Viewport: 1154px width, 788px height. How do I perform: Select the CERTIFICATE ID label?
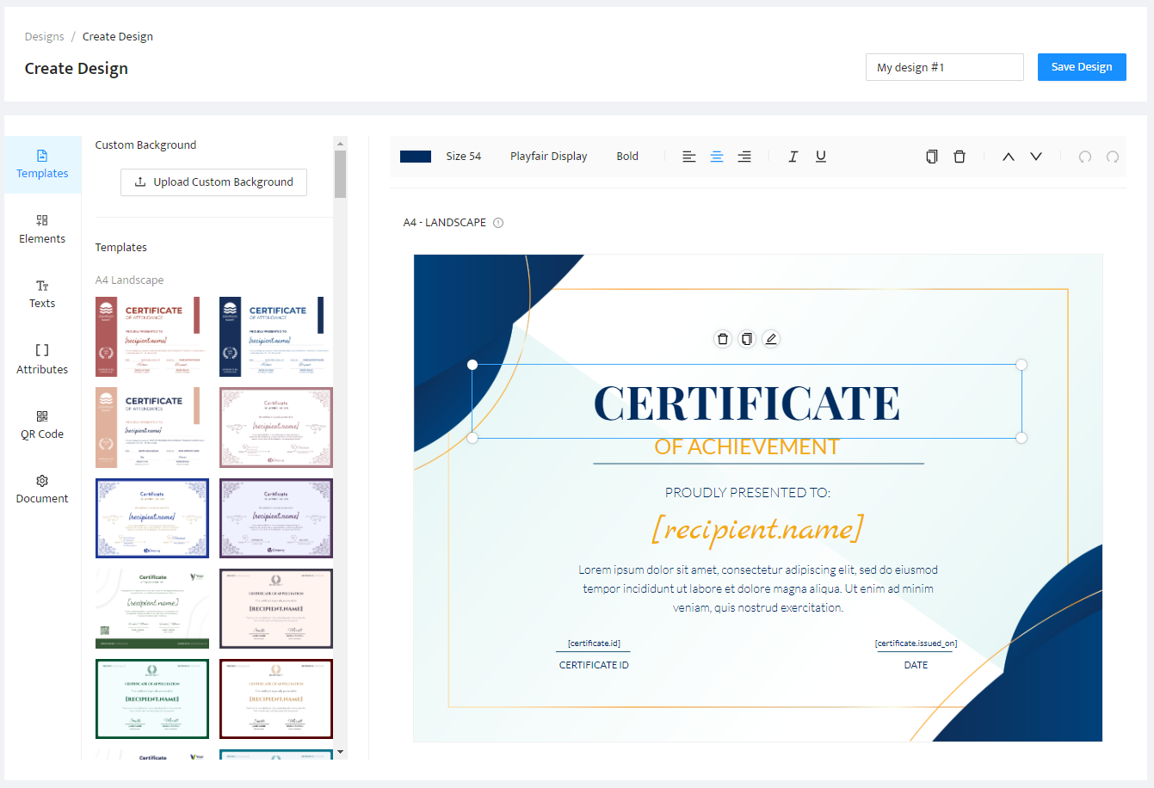pyautogui.click(x=594, y=665)
